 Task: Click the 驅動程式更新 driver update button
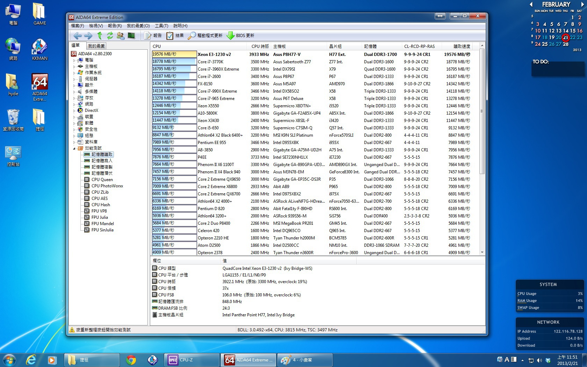pyautogui.click(x=205, y=36)
